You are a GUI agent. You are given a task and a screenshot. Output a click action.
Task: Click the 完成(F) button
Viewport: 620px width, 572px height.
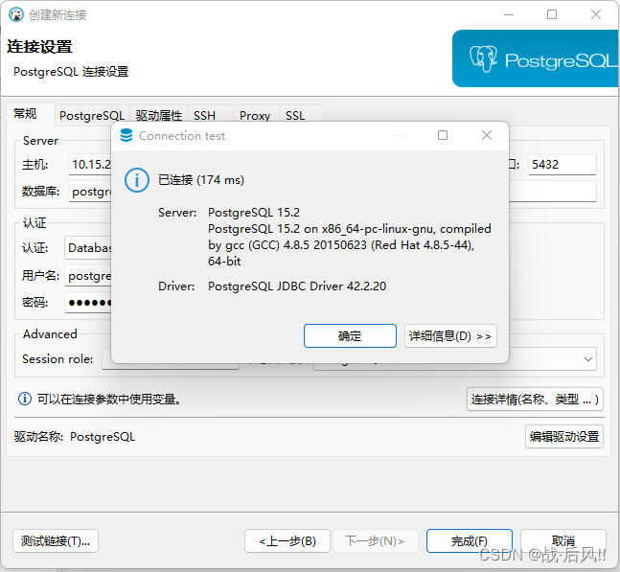tap(470, 540)
